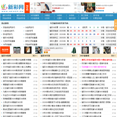Open 七星彩 navigation item
The width and height of the screenshot is (117, 117).
[59, 18]
